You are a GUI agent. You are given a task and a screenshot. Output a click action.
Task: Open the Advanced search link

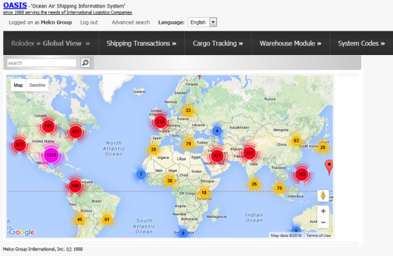pyautogui.click(x=131, y=22)
